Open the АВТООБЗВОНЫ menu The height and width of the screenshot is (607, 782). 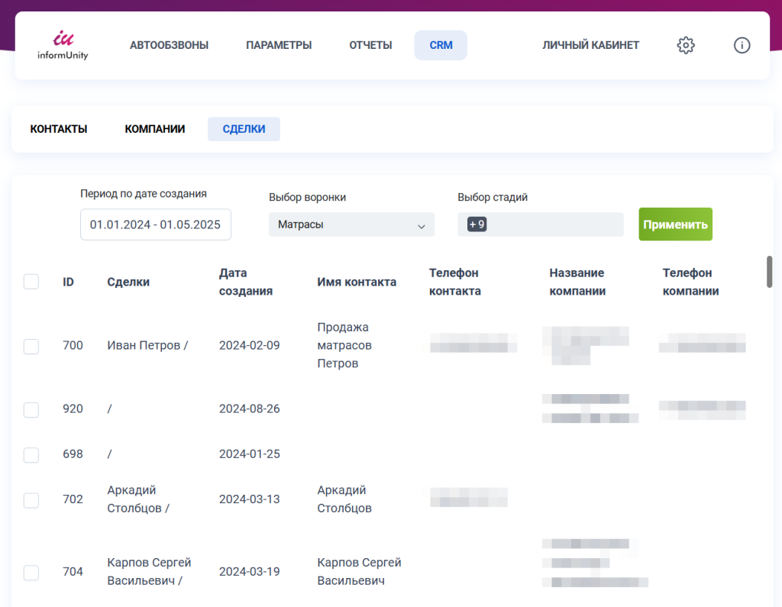[x=169, y=45]
